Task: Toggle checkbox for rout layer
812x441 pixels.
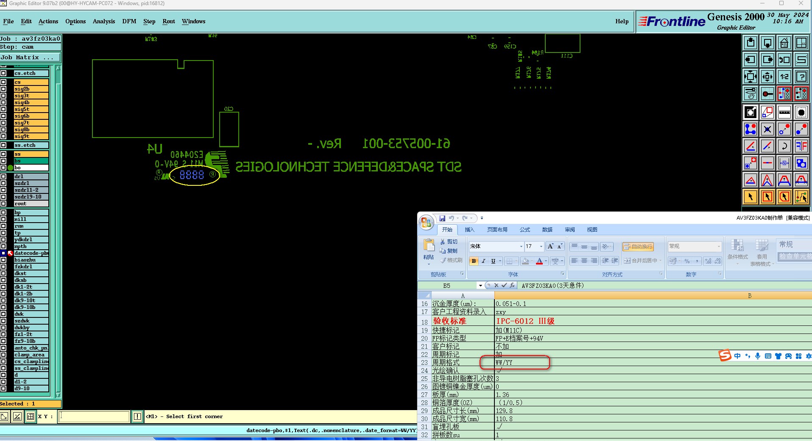Action: point(3,204)
